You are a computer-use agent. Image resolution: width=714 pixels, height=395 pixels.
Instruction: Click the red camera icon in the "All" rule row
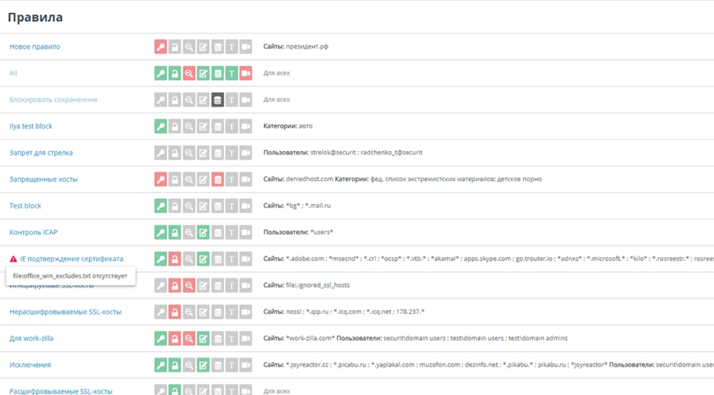(x=244, y=73)
